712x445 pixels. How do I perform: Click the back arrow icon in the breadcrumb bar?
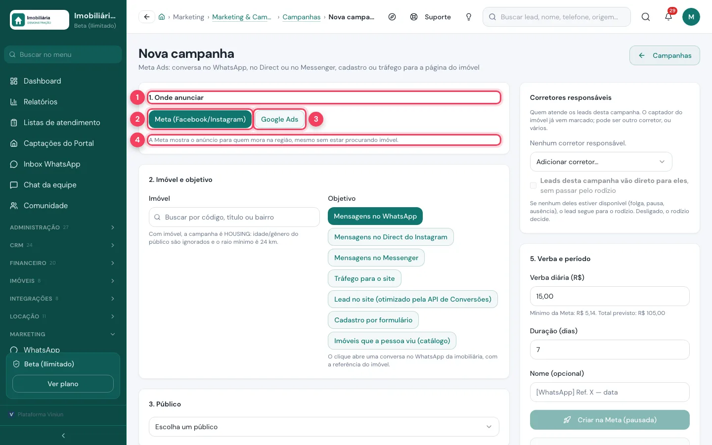pos(147,17)
